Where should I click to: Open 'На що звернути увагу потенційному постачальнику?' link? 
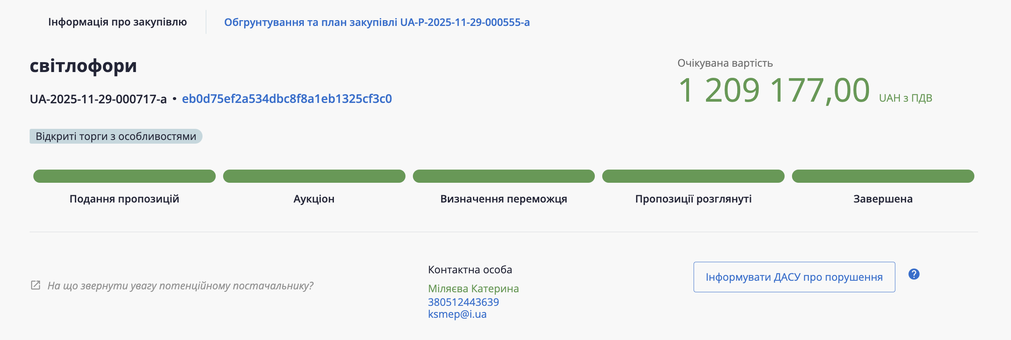[180, 286]
